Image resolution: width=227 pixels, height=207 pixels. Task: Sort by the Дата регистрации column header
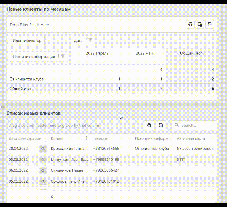(28, 138)
